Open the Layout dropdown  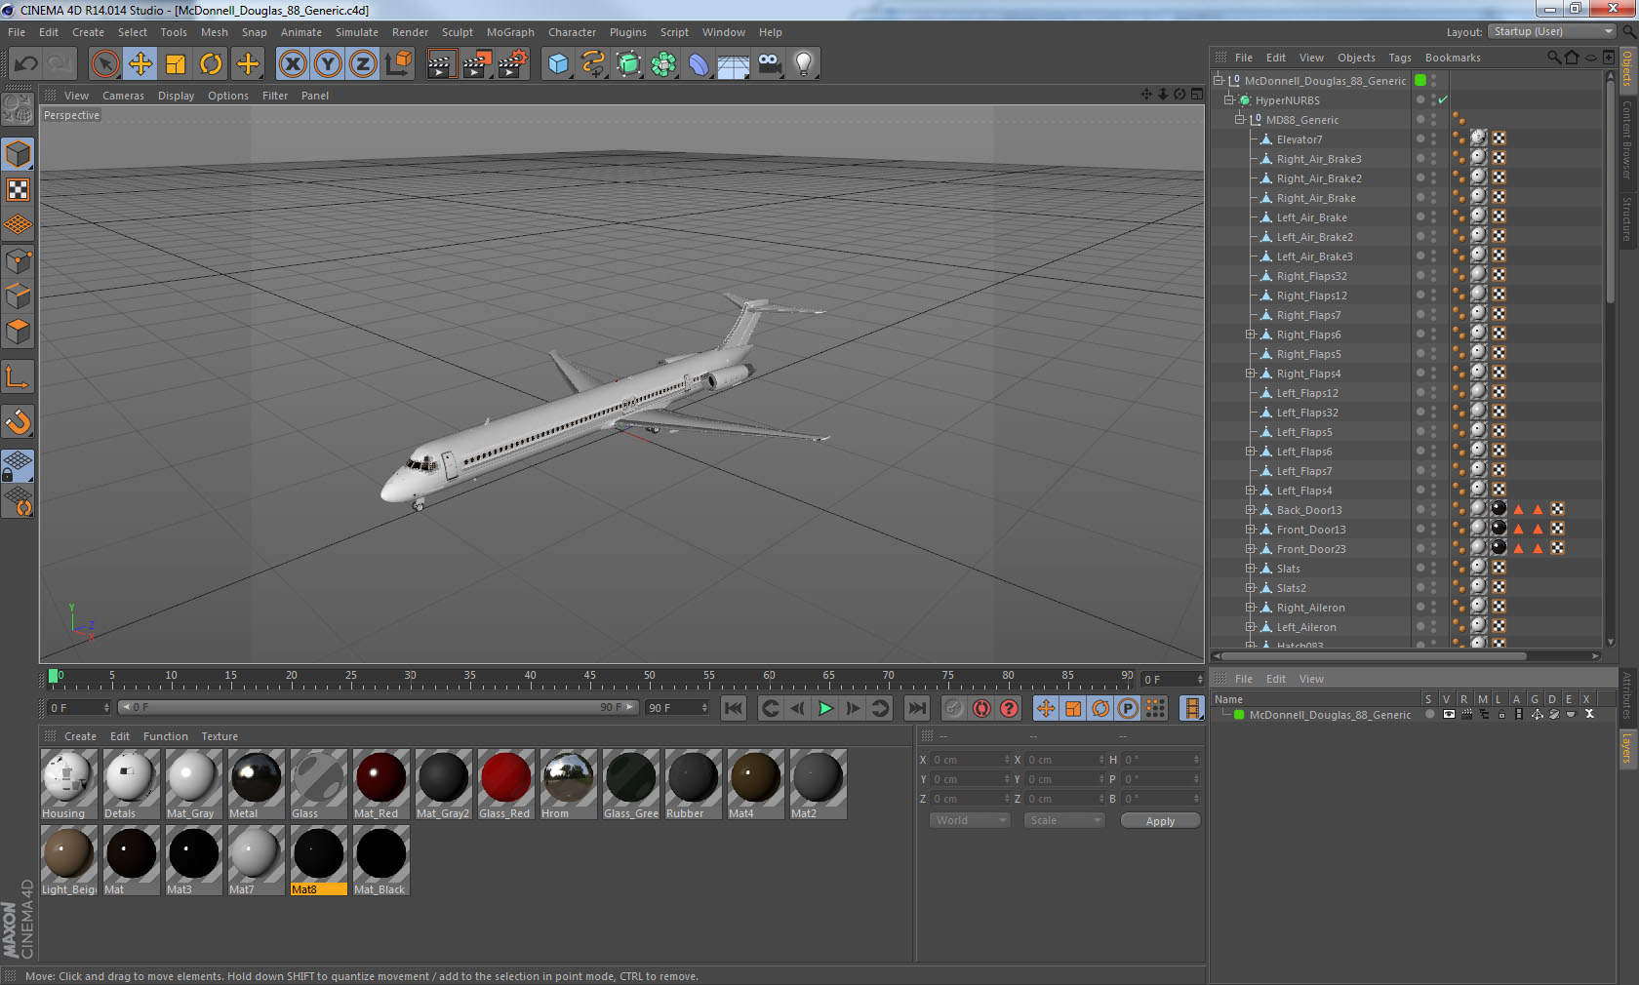1552,31
